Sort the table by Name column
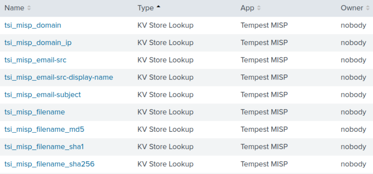This screenshot has height=174, width=373. [14, 8]
